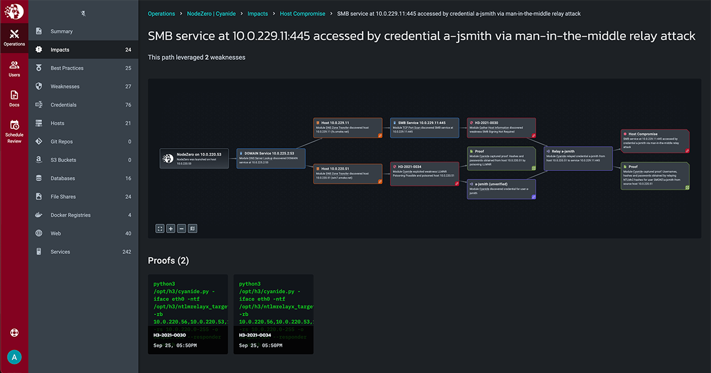
Task: Click the help icon at the sidebar bottom
Action: coord(14,333)
